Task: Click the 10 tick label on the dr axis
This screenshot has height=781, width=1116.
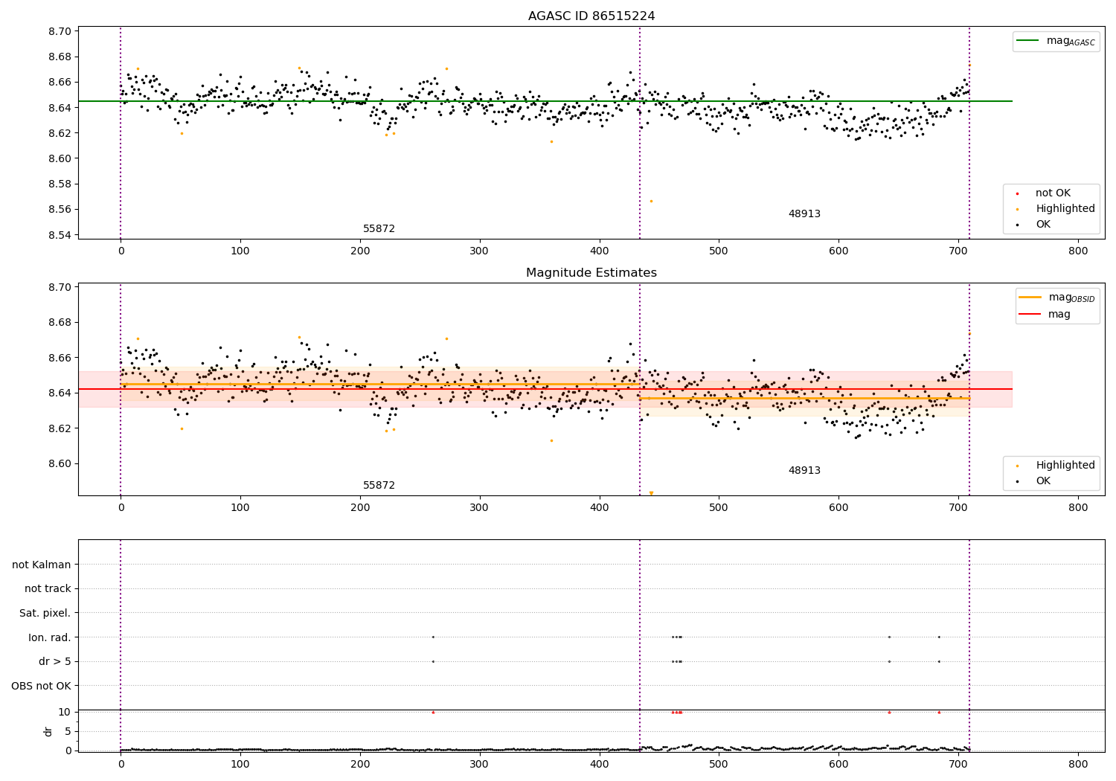Action: point(65,713)
